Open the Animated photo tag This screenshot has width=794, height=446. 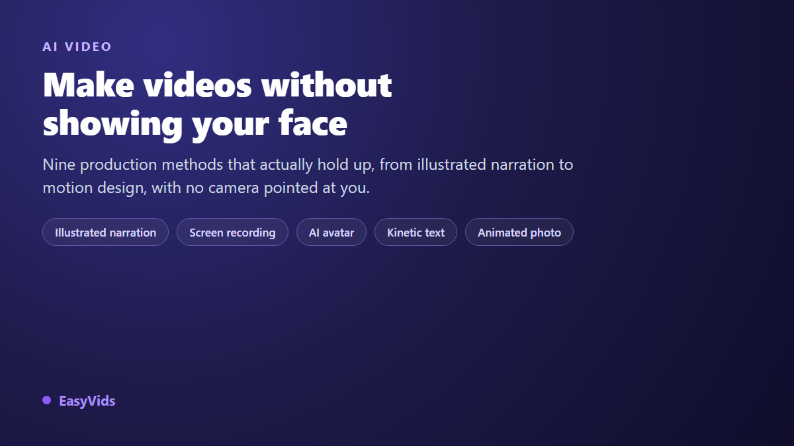(519, 232)
